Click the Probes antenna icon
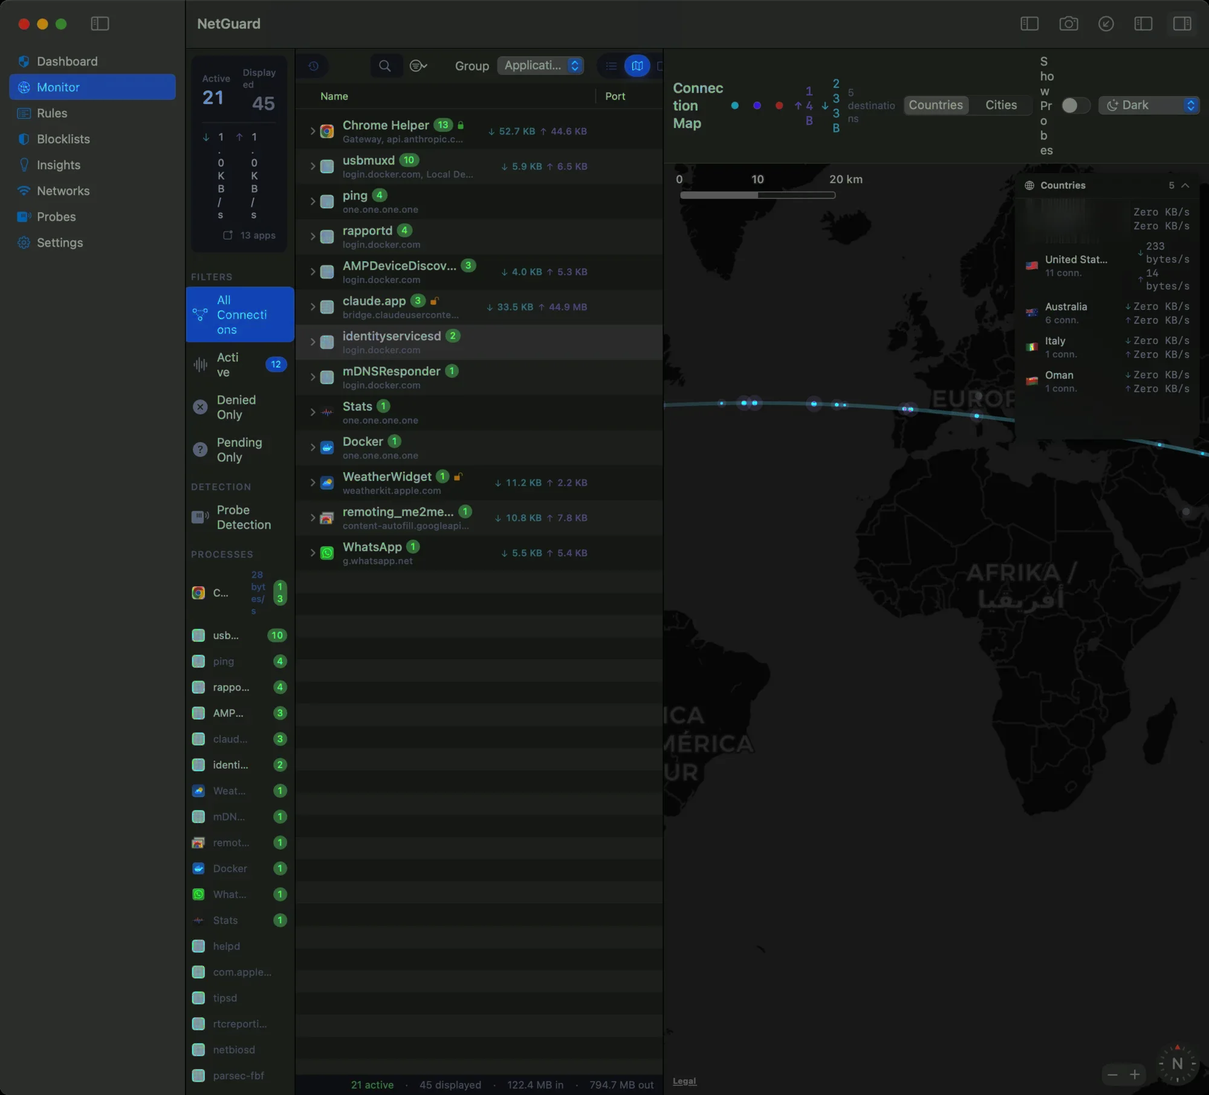This screenshot has height=1095, width=1209. point(24,216)
